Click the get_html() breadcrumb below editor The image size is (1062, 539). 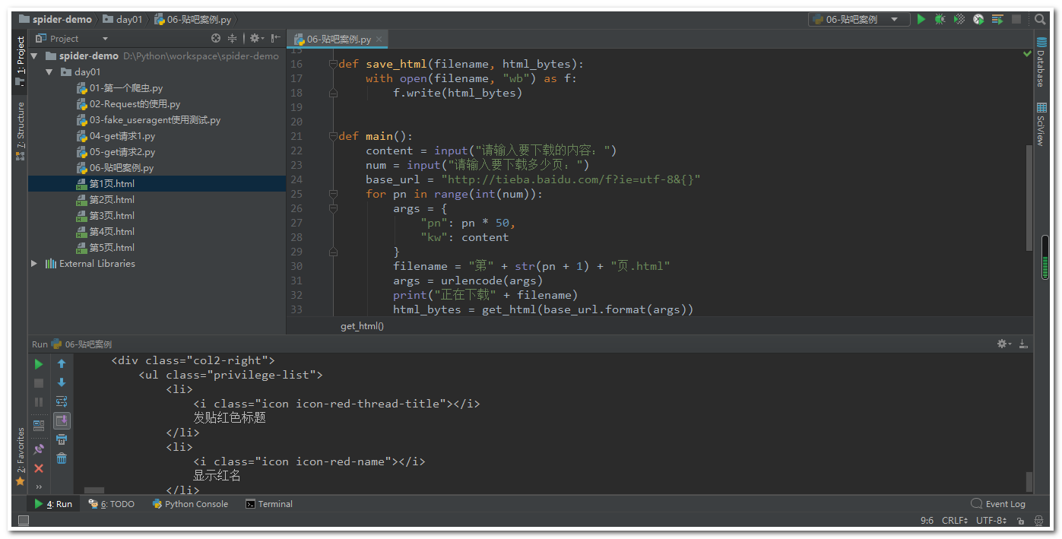[x=362, y=326]
